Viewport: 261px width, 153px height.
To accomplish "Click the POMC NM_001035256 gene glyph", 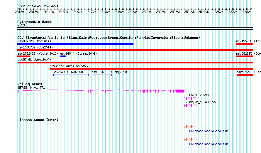I will (x=190, y=106).
